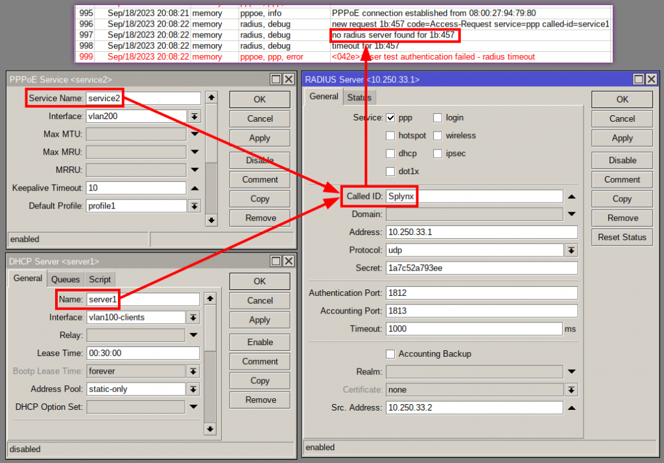Screen dimensions: 664x463
Task: Check the dot1x service box
Action: pos(390,172)
